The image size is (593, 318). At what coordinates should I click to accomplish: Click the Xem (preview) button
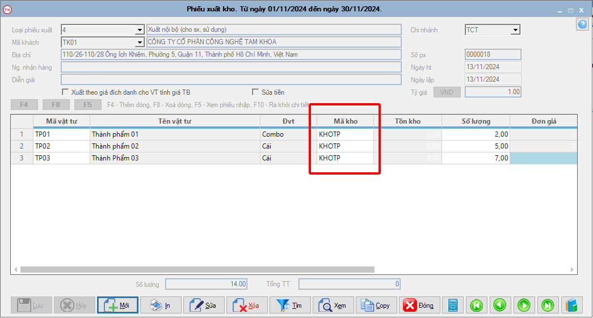(333, 306)
